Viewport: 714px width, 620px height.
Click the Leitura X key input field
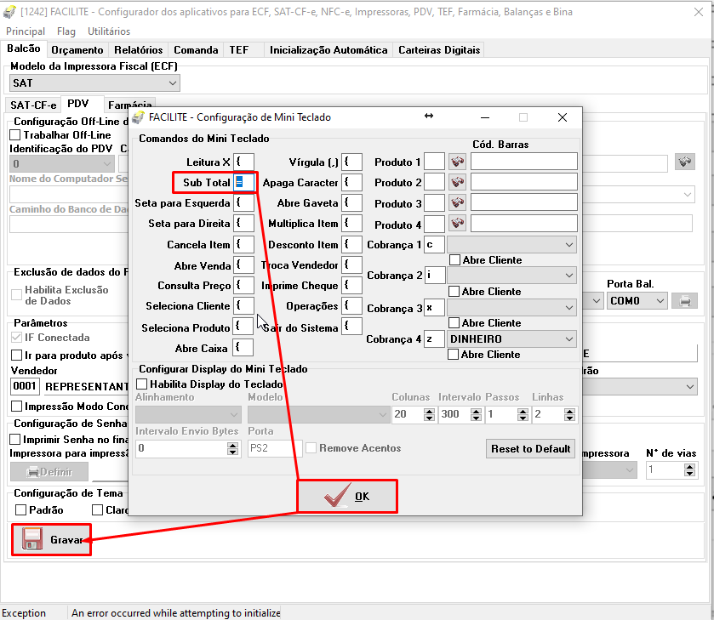243,162
